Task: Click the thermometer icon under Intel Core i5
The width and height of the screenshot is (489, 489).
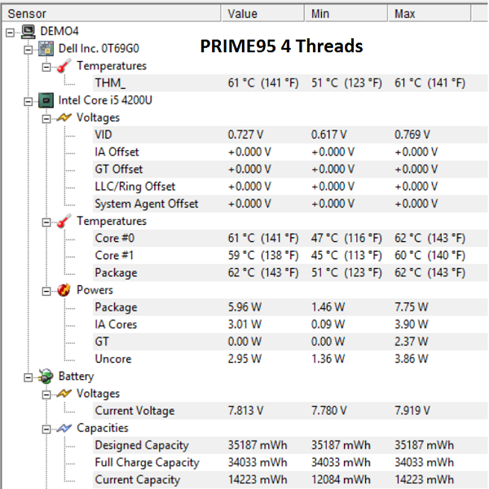Action: [x=64, y=221]
